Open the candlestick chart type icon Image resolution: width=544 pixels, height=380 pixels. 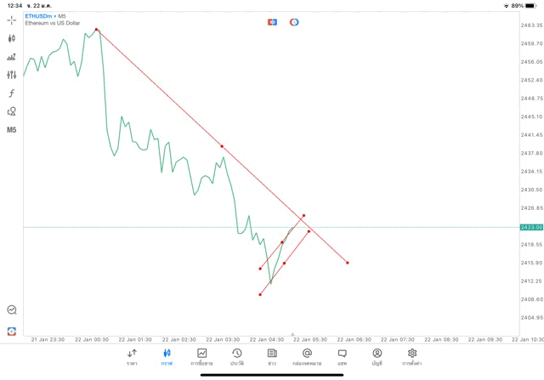tap(12, 38)
